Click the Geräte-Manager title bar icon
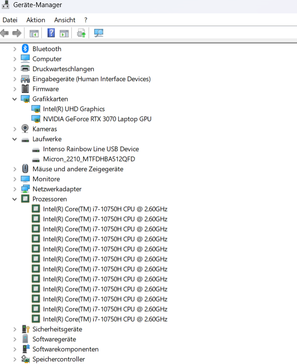The image size is (297, 364). (5, 4)
